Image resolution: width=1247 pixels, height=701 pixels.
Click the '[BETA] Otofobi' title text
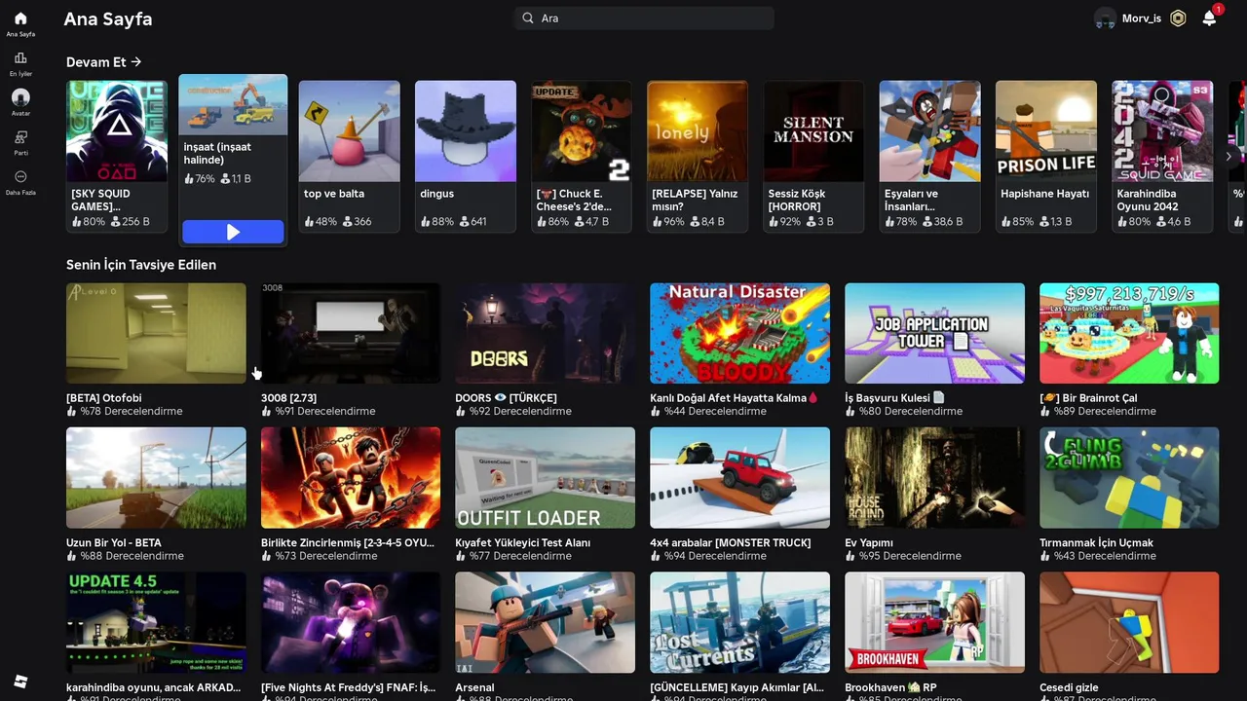click(x=104, y=398)
